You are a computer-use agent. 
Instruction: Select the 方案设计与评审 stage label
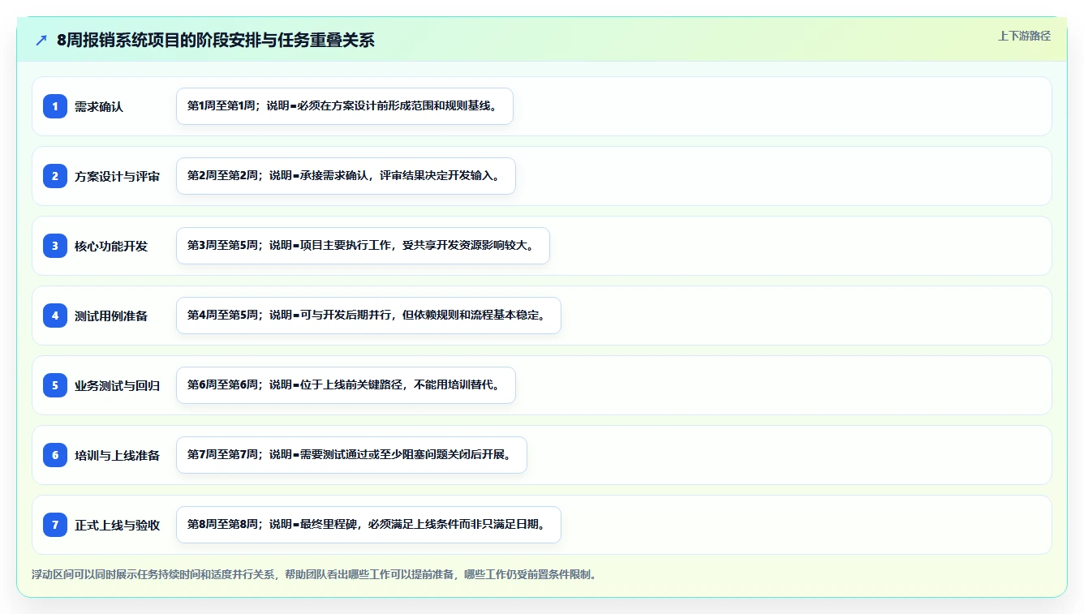[118, 176]
